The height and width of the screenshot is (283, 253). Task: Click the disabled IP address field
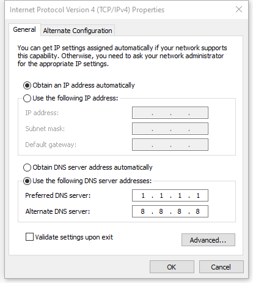pyautogui.click(x=170, y=113)
